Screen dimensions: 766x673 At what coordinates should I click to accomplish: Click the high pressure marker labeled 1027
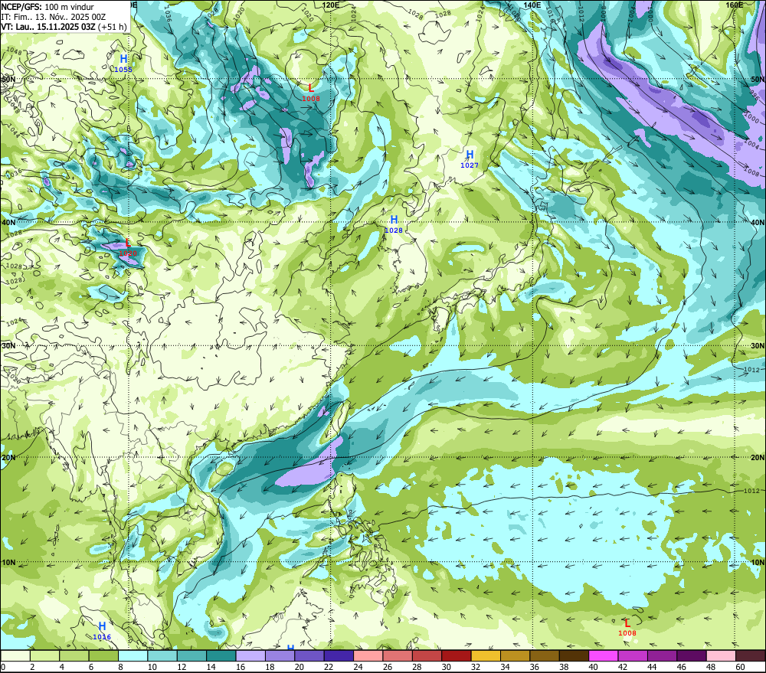[470, 159]
